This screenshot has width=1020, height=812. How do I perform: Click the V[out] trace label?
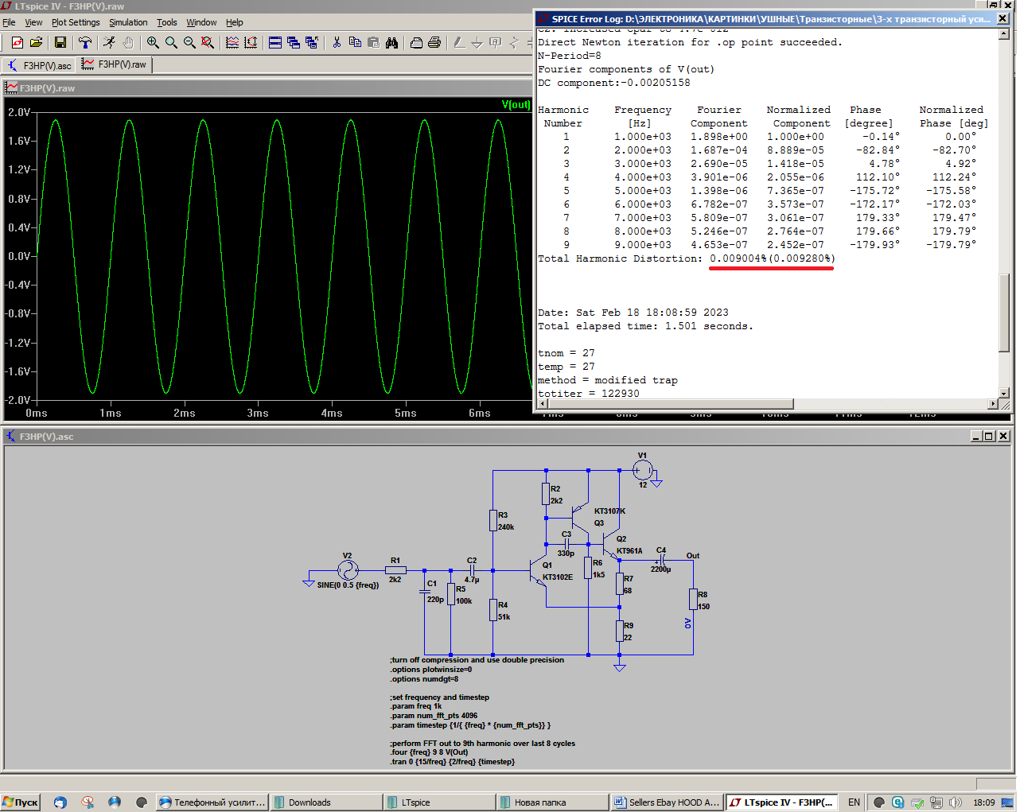516,104
